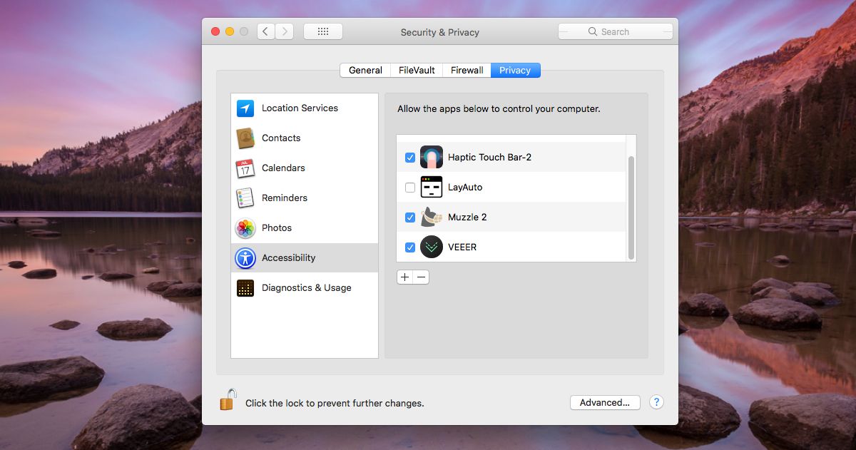Select Calendars label in sidebar
Image resolution: width=856 pixels, height=450 pixels.
pos(283,168)
